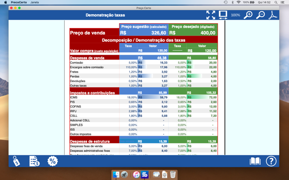Open the percent badge icon

[53, 161]
